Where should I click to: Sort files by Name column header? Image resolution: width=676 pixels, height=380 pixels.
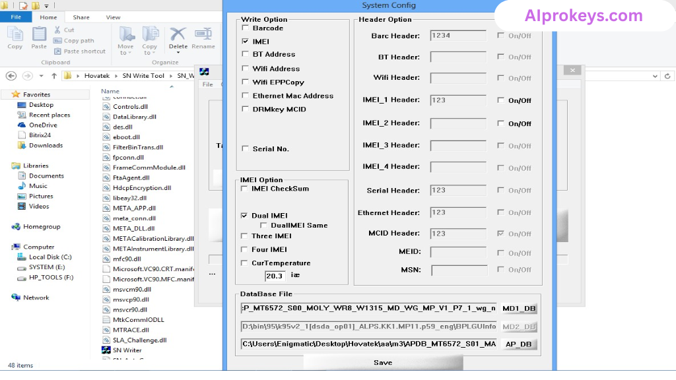tap(110, 91)
